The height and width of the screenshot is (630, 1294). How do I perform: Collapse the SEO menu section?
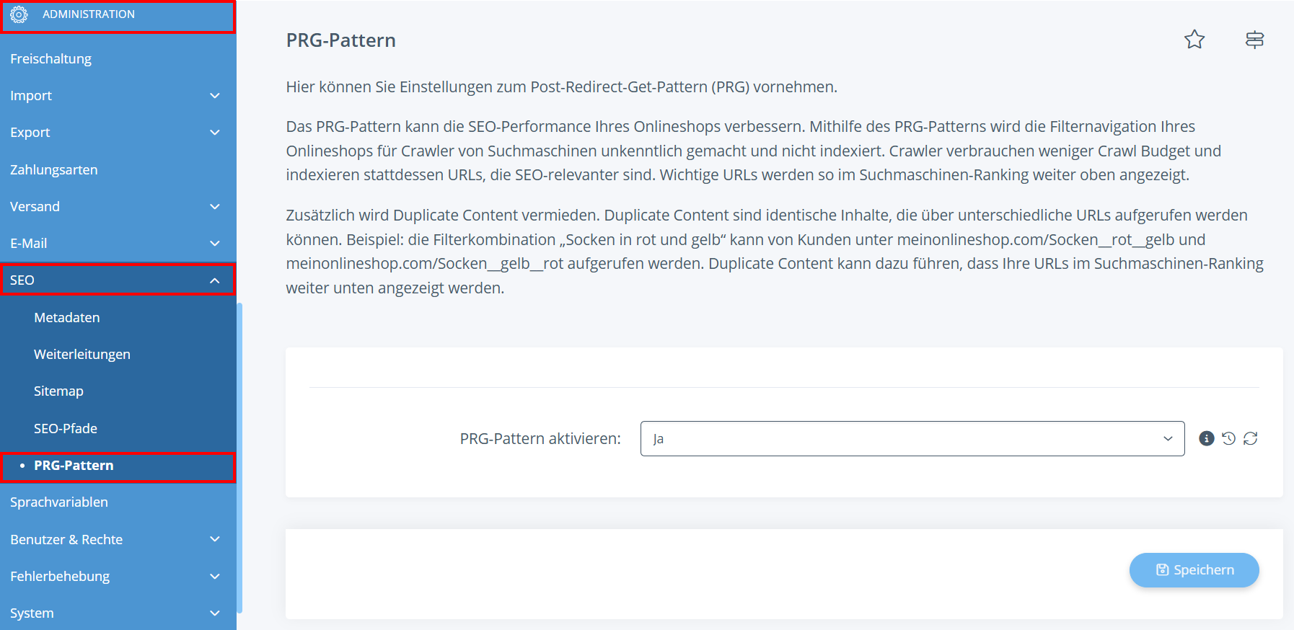coord(214,280)
